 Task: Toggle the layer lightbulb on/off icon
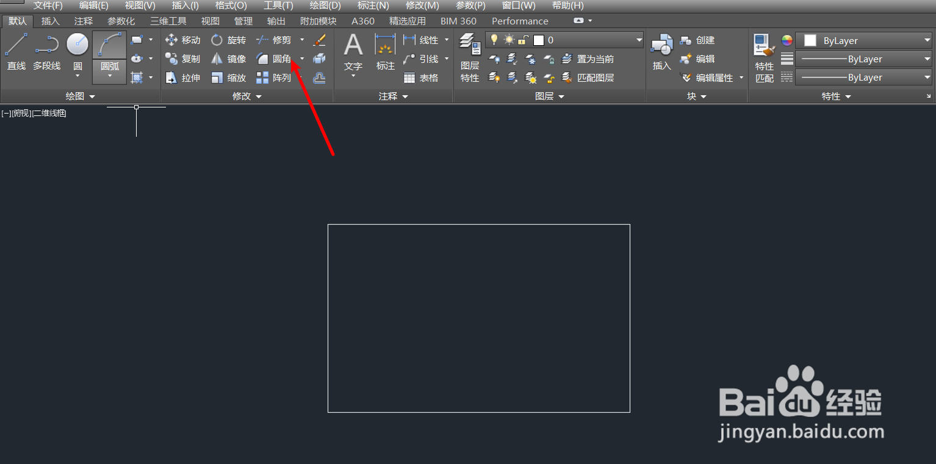[x=494, y=40]
